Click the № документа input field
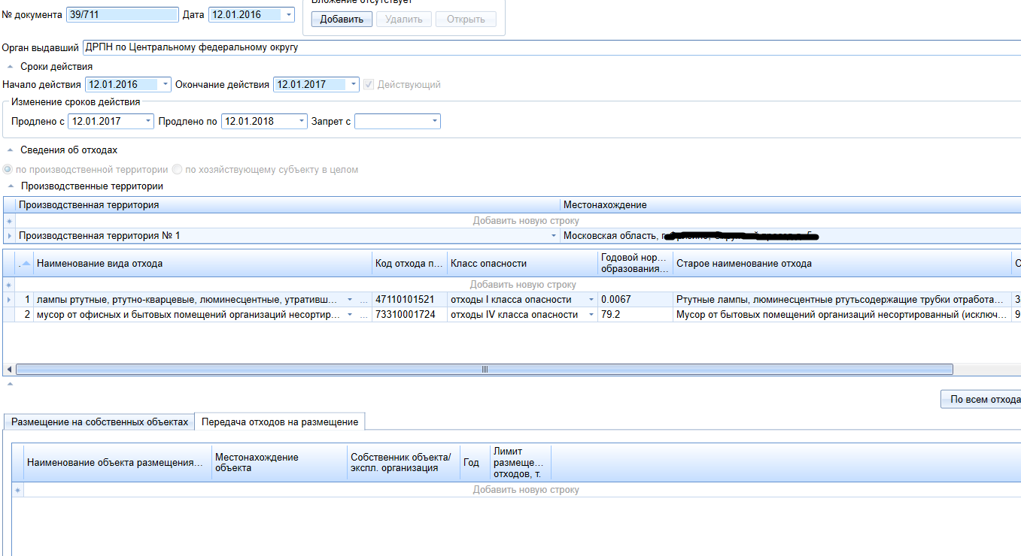The width and height of the screenshot is (1021, 556). pos(122,14)
